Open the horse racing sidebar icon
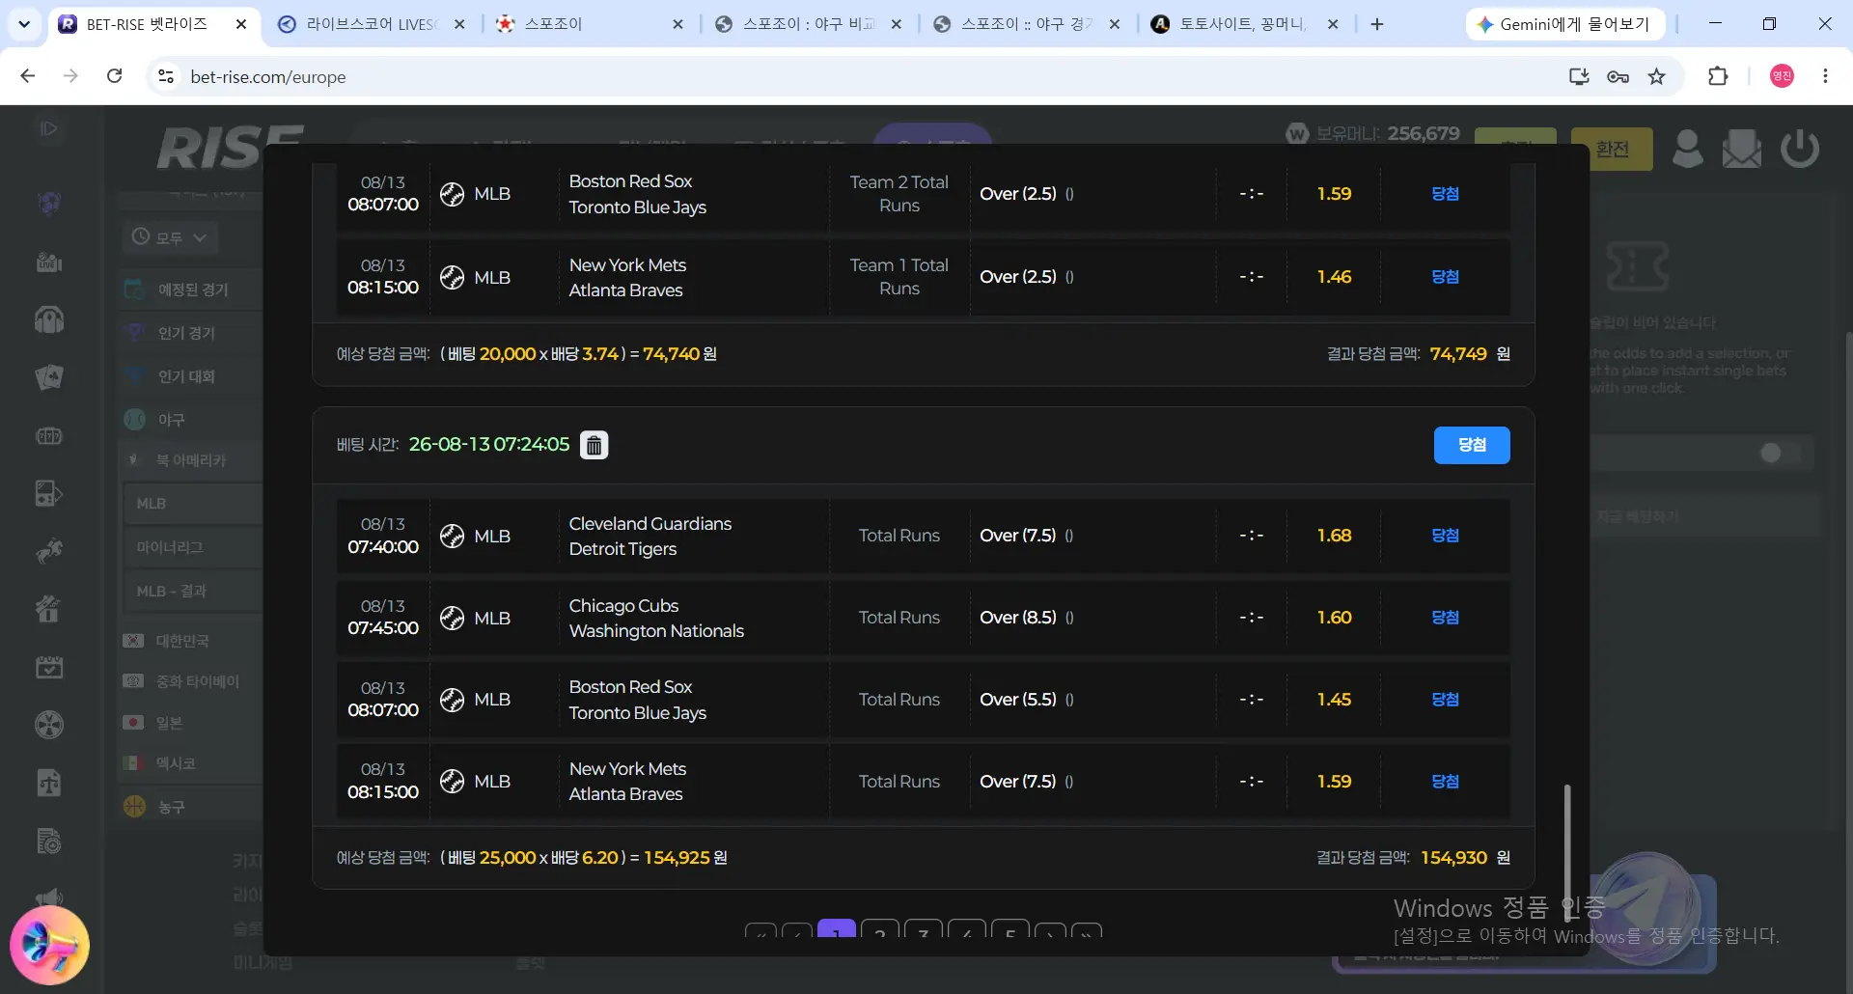Screen dimensions: 1853x994 (49, 551)
